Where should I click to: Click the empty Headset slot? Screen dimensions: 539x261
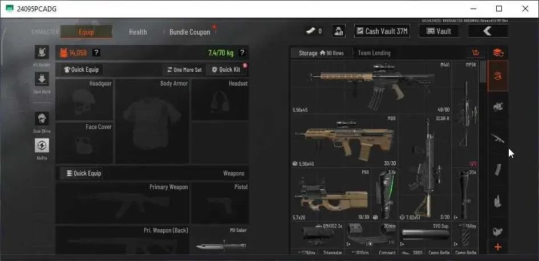220,100
